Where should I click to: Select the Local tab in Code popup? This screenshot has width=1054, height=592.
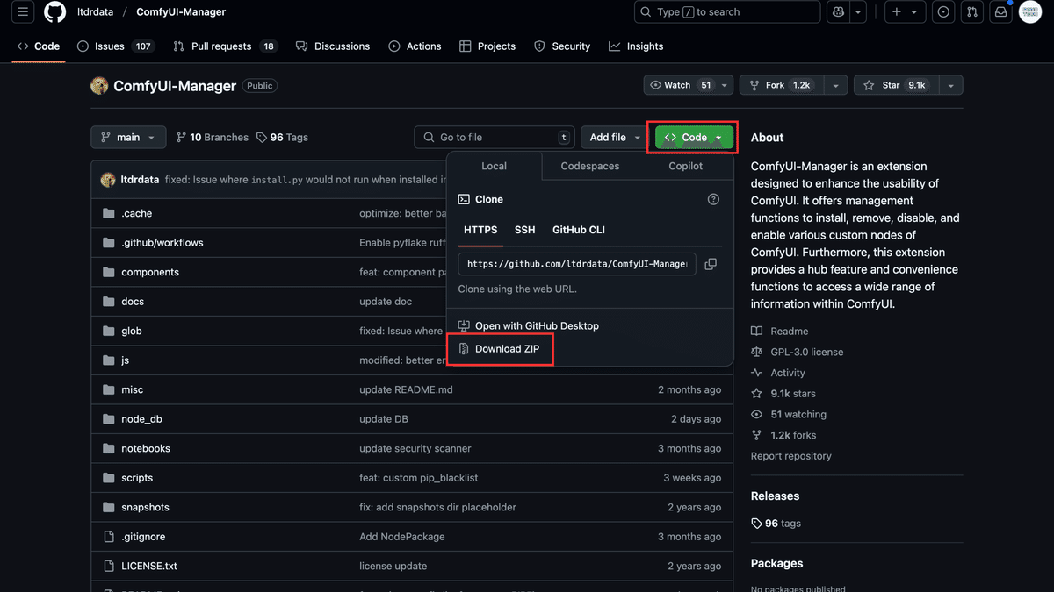point(494,166)
